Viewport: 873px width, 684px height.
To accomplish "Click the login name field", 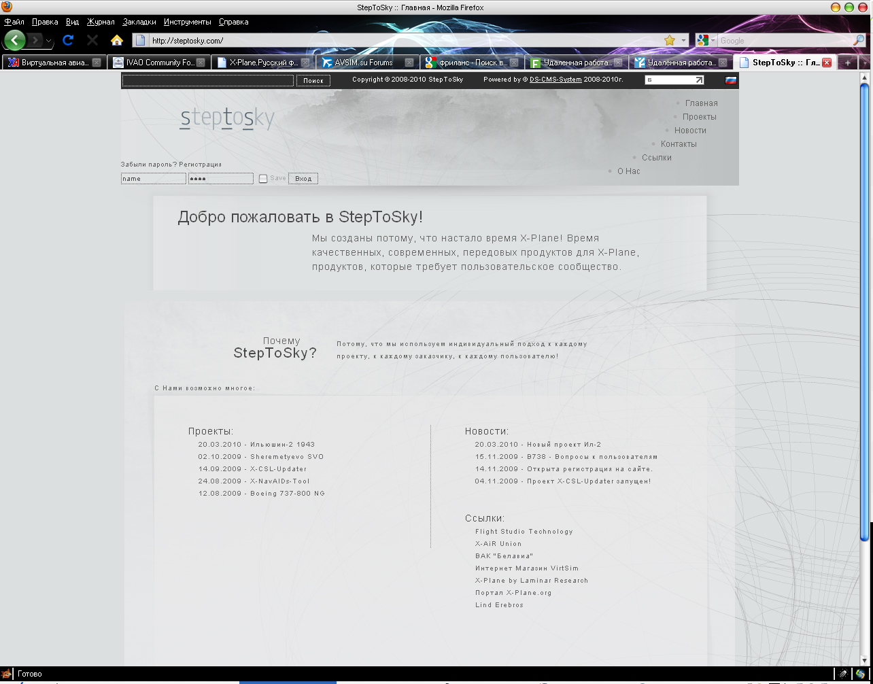I will [x=154, y=179].
